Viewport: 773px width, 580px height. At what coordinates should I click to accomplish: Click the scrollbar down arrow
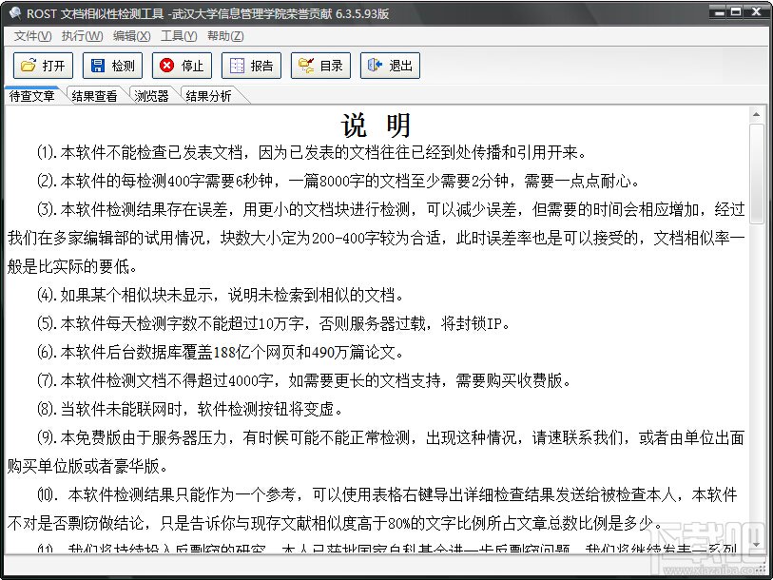point(756,545)
